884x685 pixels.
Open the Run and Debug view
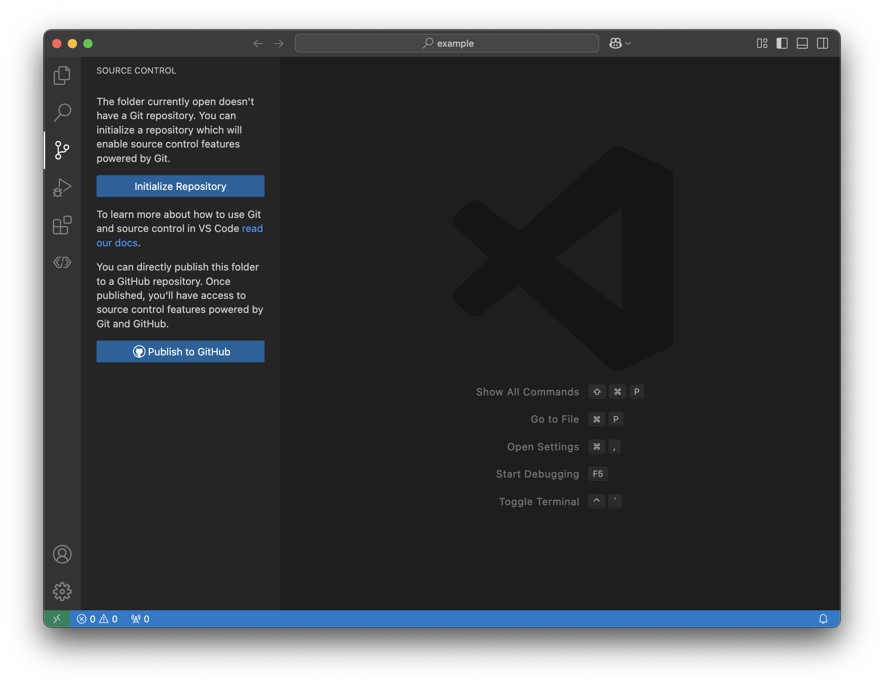(x=62, y=188)
